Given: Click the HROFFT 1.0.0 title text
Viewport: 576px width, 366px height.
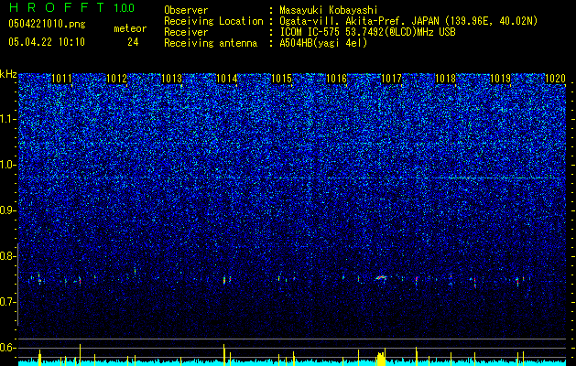Looking at the screenshot, I should click(x=71, y=7).
